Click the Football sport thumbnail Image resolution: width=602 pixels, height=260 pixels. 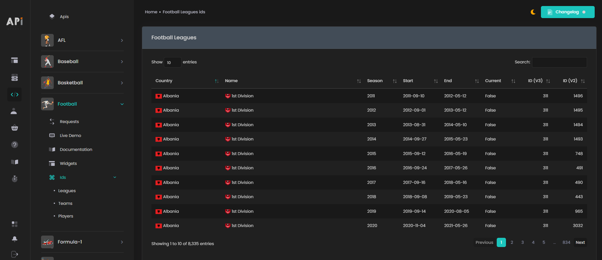point(47,104)
